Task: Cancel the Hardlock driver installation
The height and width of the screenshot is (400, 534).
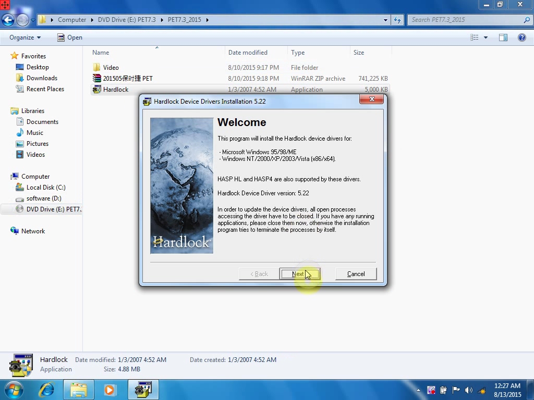Action: point(356,274)
